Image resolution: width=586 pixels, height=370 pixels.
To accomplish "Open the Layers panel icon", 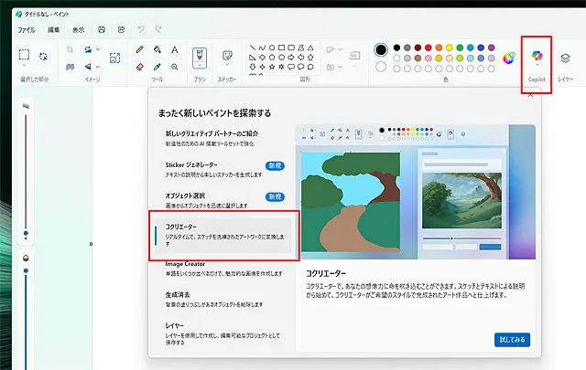I will tap(565, 58).
